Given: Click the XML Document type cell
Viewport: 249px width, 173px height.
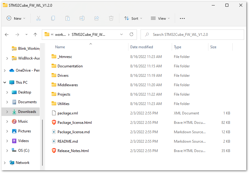Looking at the screenshot, I should 186,113.
